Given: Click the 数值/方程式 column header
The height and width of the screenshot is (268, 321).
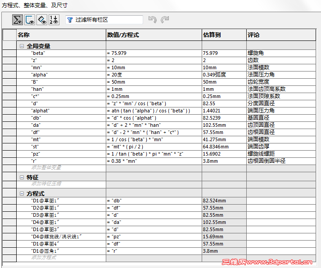Looking at the screenshot, I should tap(154, 35).
